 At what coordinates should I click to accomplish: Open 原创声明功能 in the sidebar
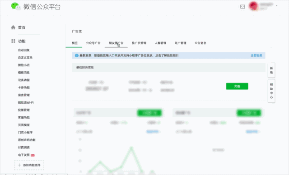click(x=27, y=140)
